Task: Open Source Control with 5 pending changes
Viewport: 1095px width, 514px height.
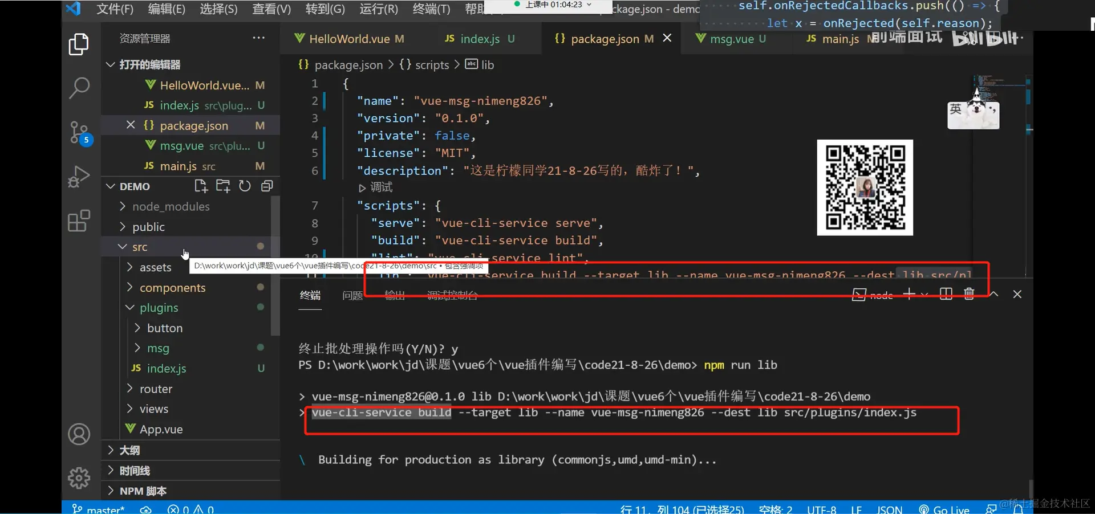Action: coord(80,133)
